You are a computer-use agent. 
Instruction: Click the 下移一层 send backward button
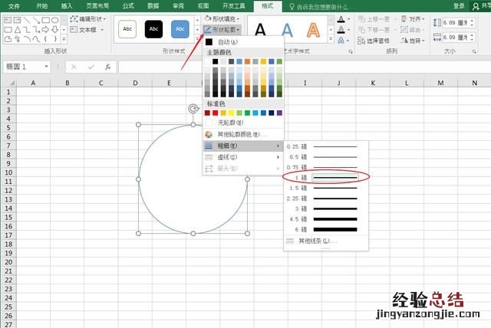[x=374, y=30]
